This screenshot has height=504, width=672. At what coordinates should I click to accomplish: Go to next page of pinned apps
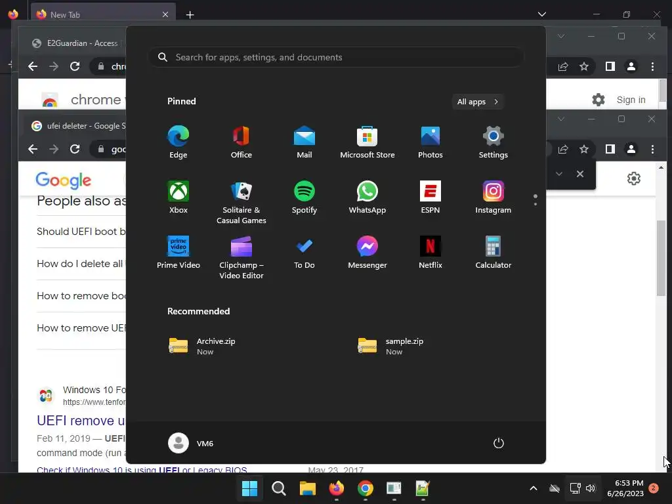[x=535, y=203]
